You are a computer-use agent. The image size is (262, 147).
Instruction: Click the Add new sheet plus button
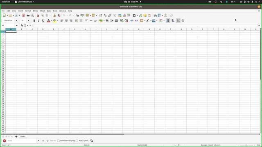(16, 136)
